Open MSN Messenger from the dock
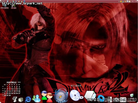Screen dimensions: 138x103 (x=36, y=98)
